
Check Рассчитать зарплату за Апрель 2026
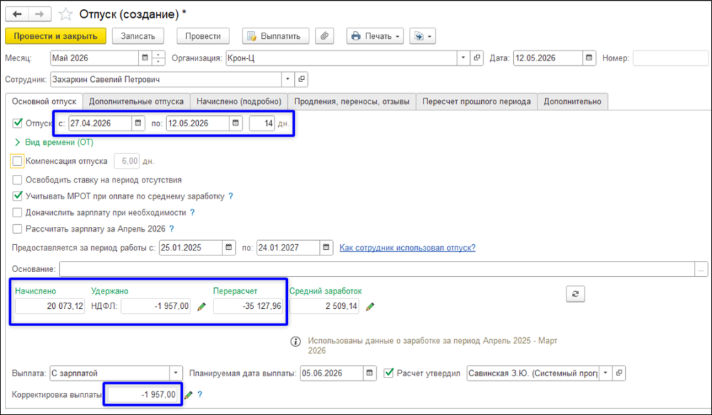pos(17,229)
